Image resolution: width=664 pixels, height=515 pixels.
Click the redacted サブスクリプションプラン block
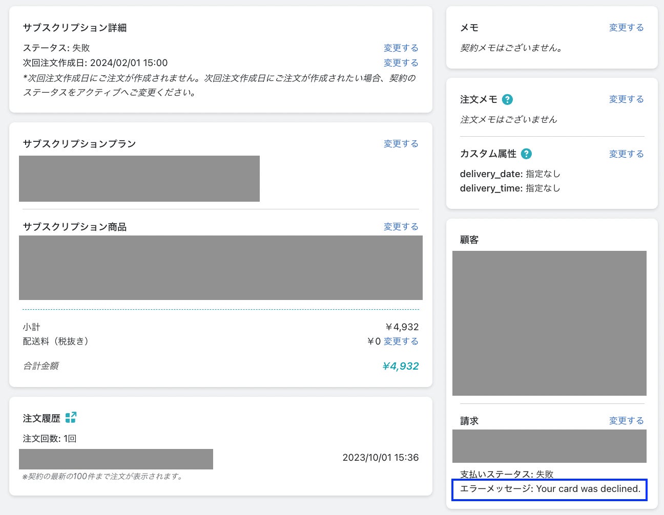pos(139,179)
